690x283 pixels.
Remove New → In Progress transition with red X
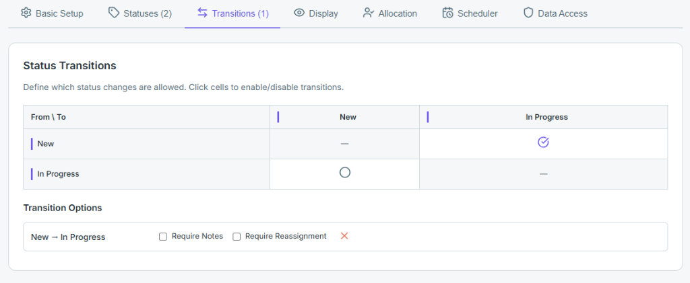click(x=344, y=236)
